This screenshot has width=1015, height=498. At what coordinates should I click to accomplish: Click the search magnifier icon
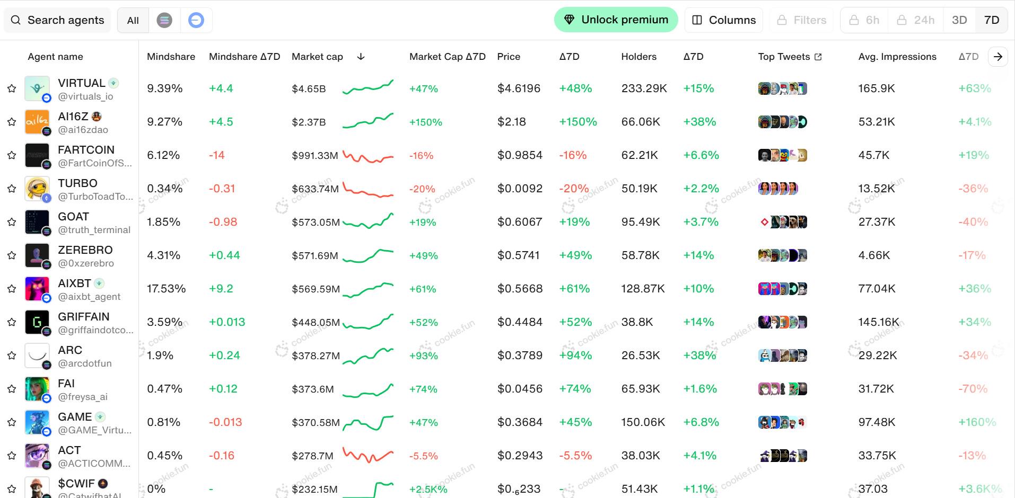(15, 20)
